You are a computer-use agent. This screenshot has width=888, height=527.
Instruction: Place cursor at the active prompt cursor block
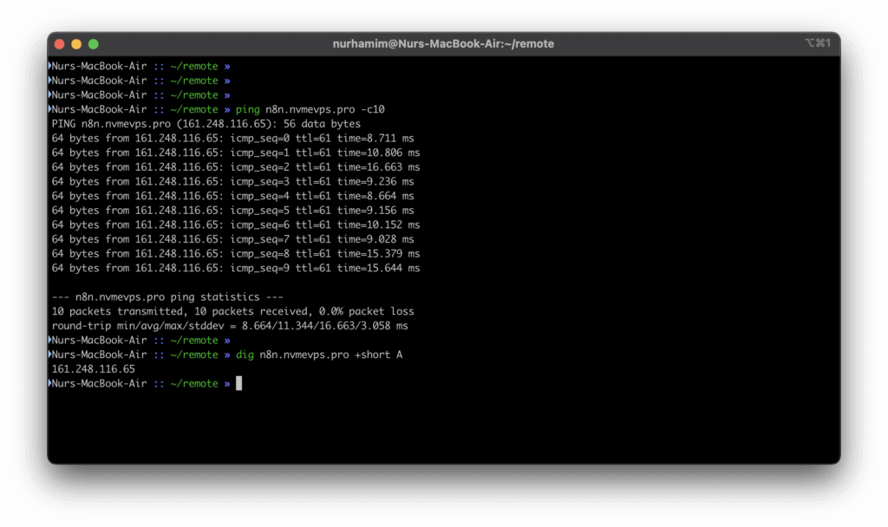click(x=238, y=383)
